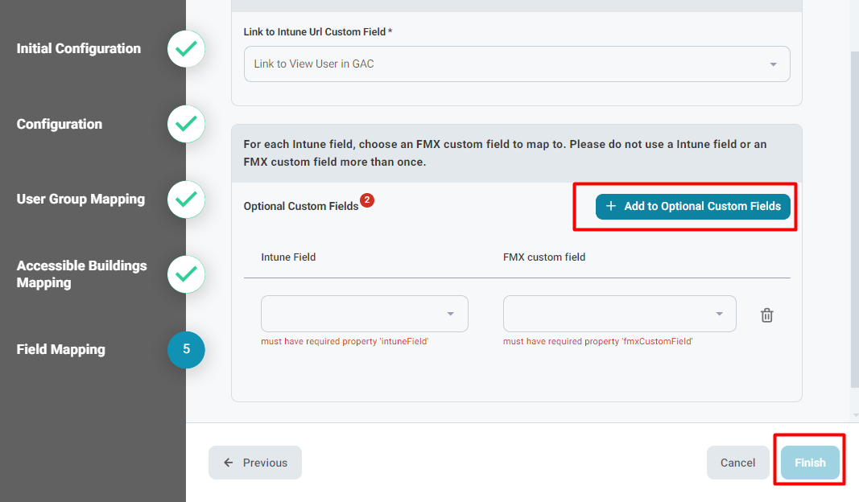Click the Accessible Buildings Mapping checkmark icon

186,274
